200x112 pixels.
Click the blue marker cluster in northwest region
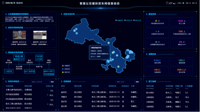(x=75, y=31)
